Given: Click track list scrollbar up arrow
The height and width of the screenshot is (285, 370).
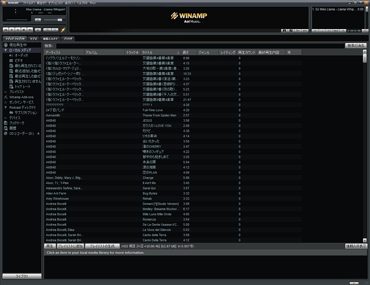Looking at the screenshot, I should pyautogui.click(x=365, y=51).
